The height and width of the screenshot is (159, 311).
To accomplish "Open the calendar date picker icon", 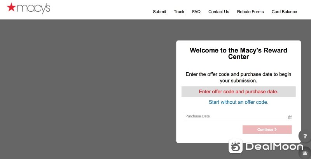I will (290, 117).
